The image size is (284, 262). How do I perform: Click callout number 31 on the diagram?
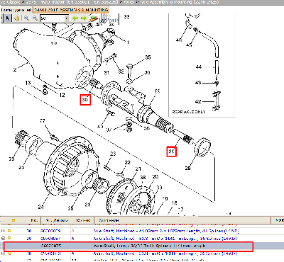coord(106,72)
